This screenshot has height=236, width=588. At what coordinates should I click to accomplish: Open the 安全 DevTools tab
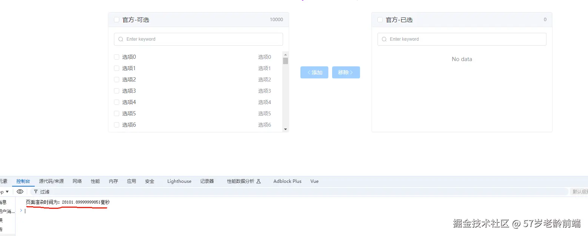coord(150,181)
